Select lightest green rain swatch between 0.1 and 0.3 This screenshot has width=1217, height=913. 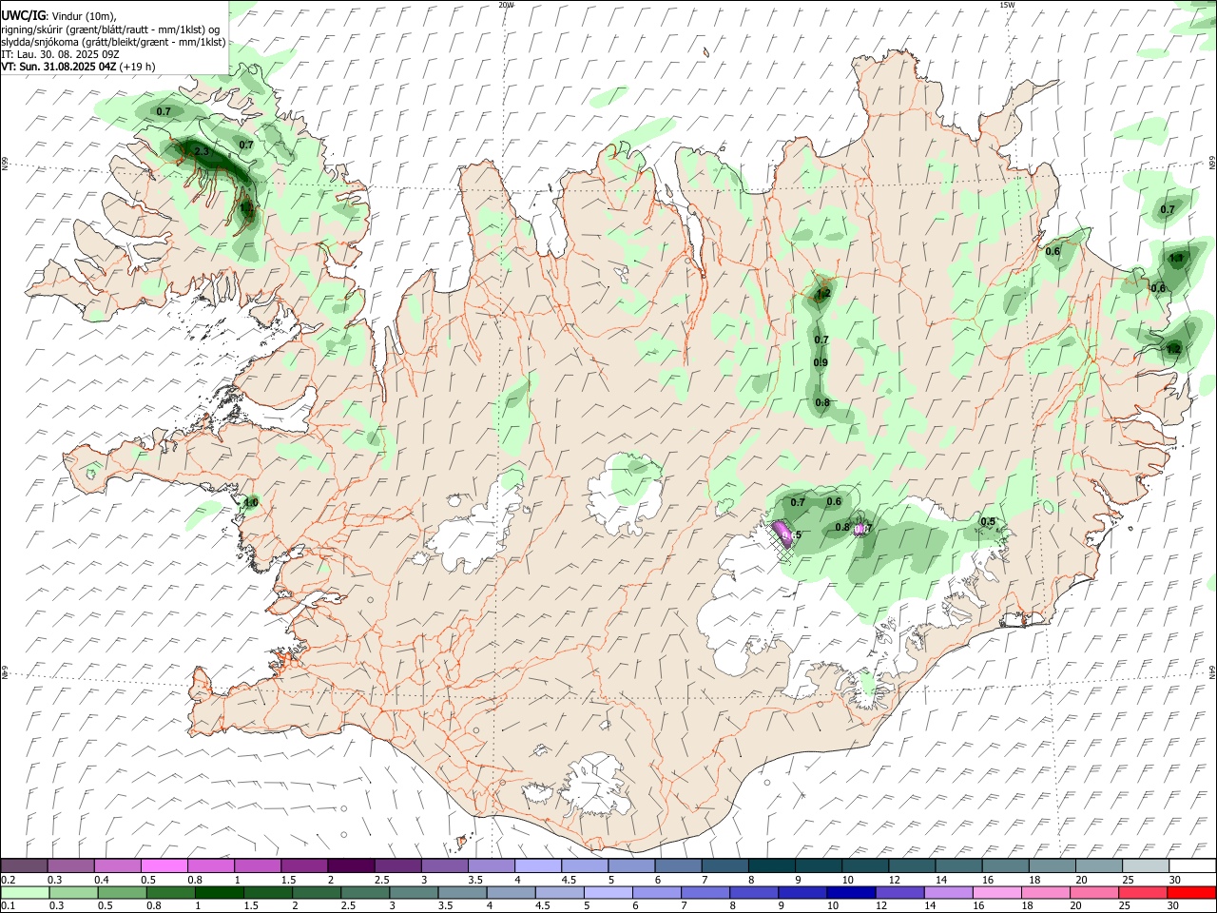click(x=24, y=892)
